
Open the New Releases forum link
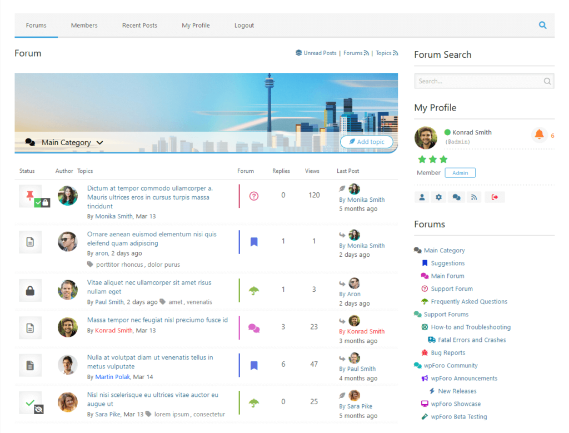(457, 391)
